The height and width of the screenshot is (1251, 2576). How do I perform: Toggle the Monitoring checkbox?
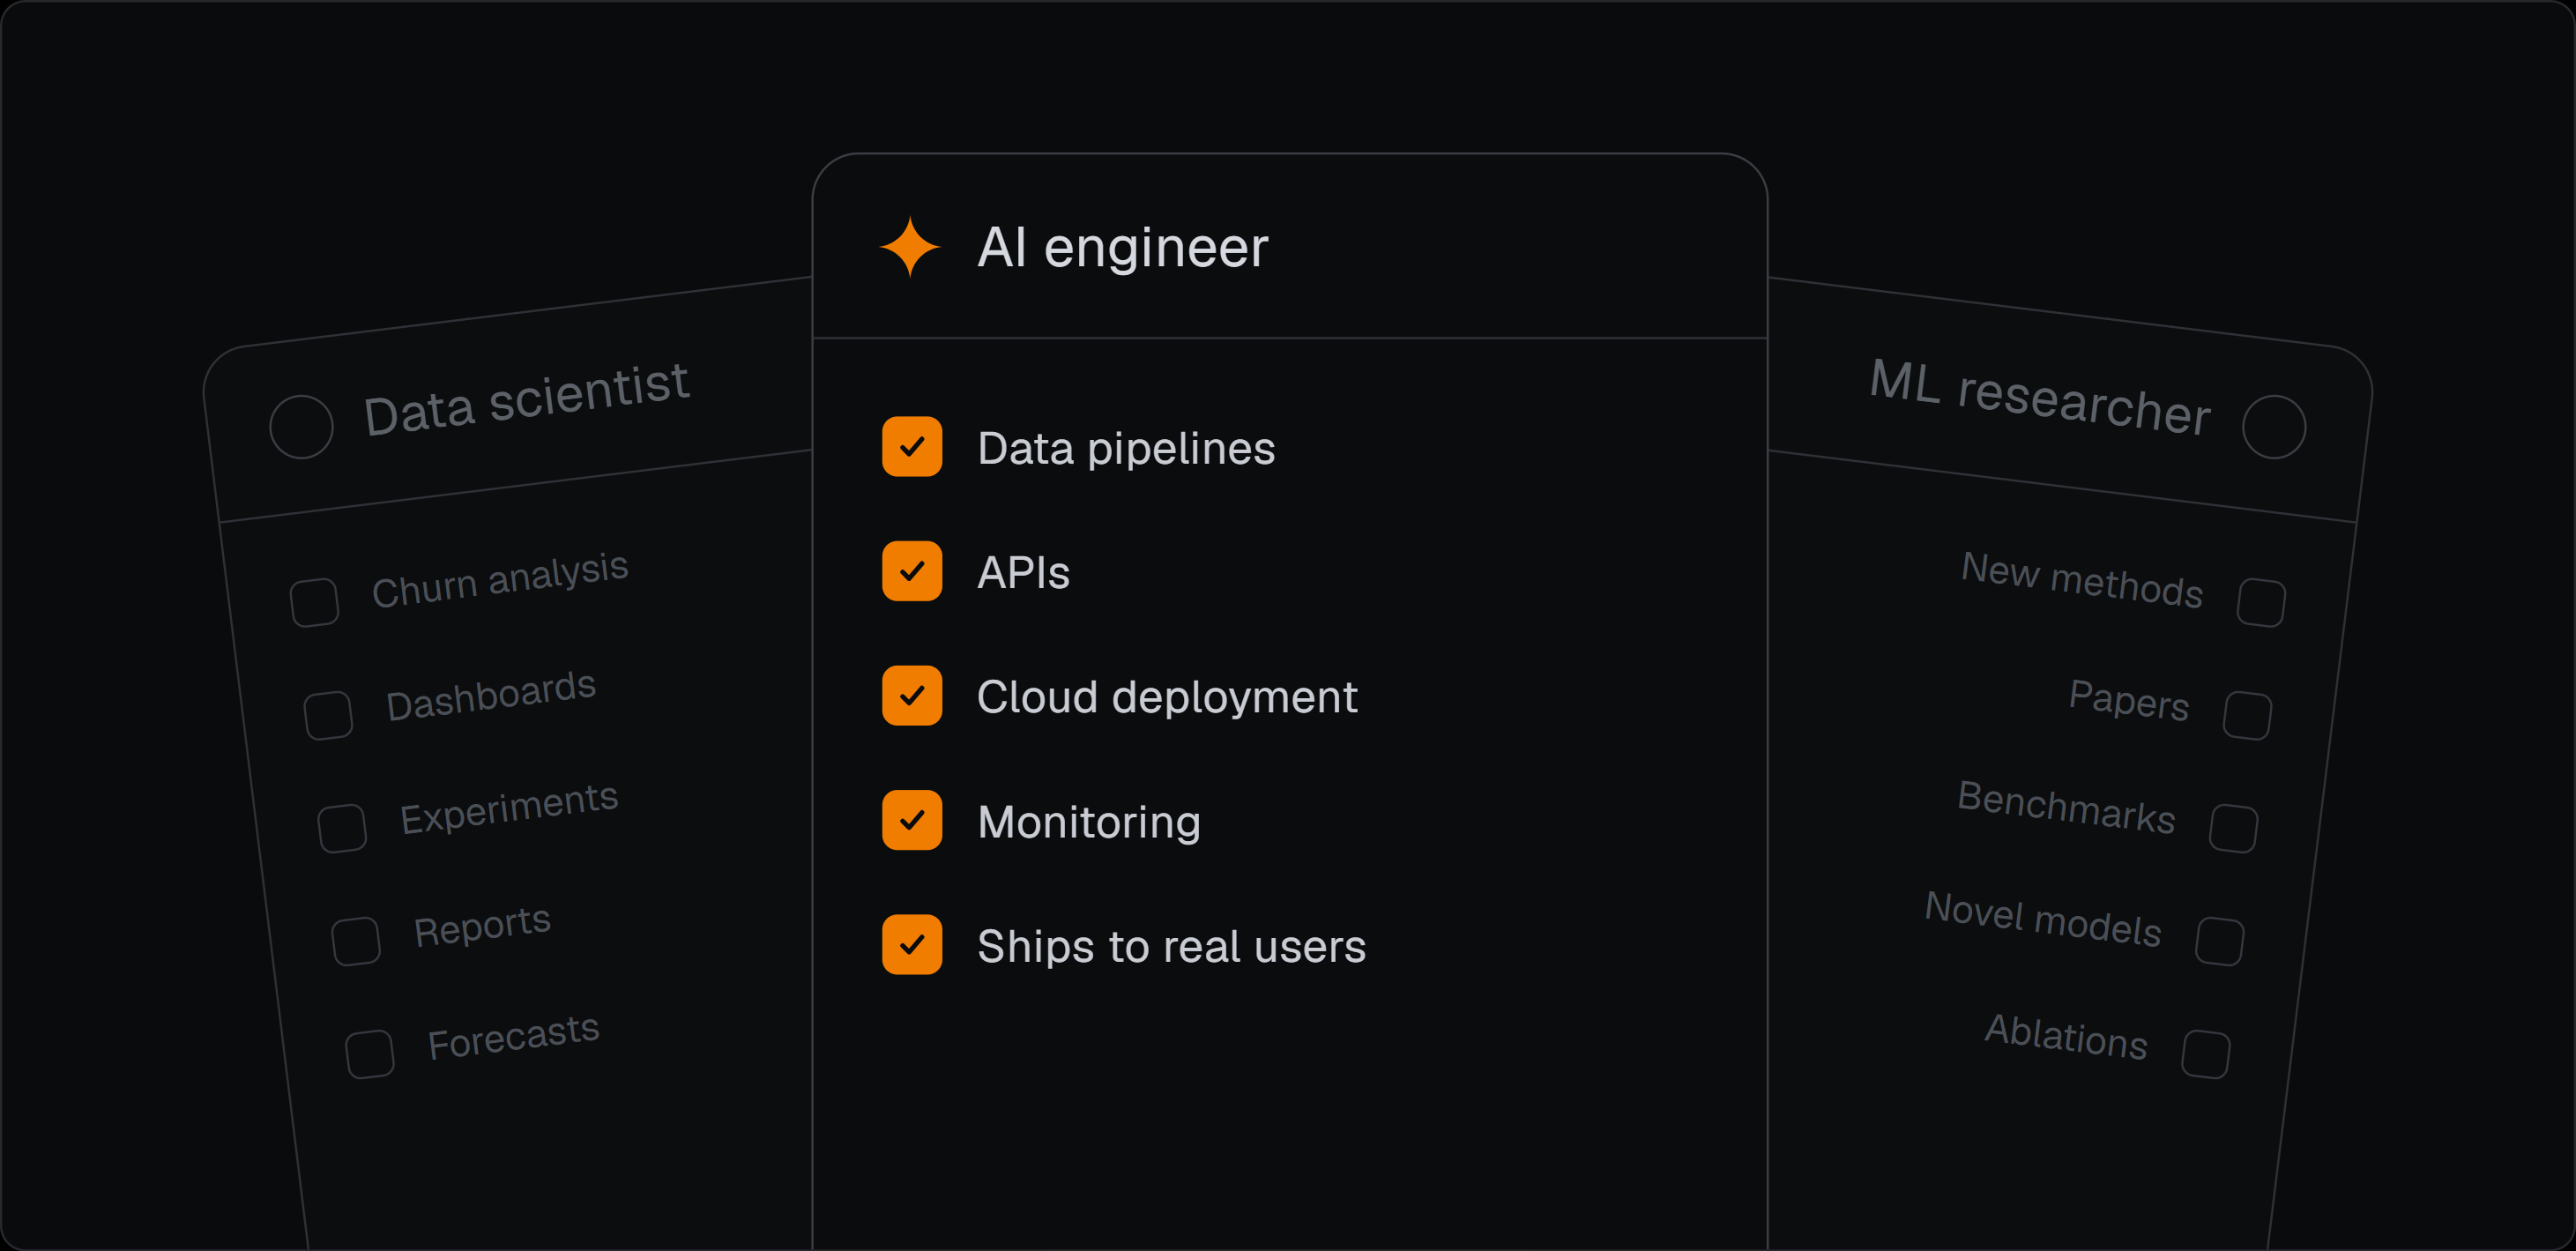click(912, 820)
